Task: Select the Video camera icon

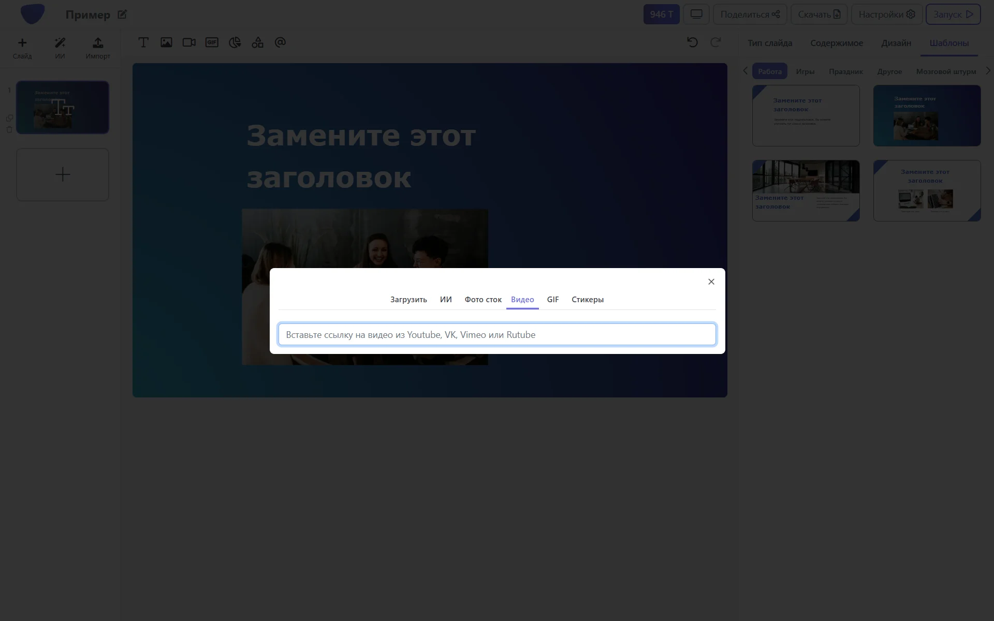Action: coord(189,42)
